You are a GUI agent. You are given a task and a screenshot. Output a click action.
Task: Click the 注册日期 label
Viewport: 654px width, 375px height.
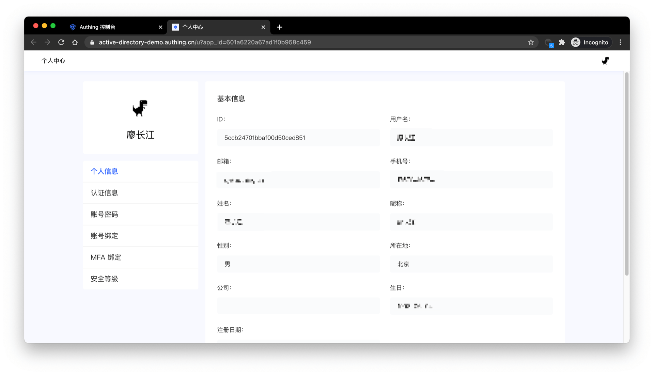(x=230, y=330)
